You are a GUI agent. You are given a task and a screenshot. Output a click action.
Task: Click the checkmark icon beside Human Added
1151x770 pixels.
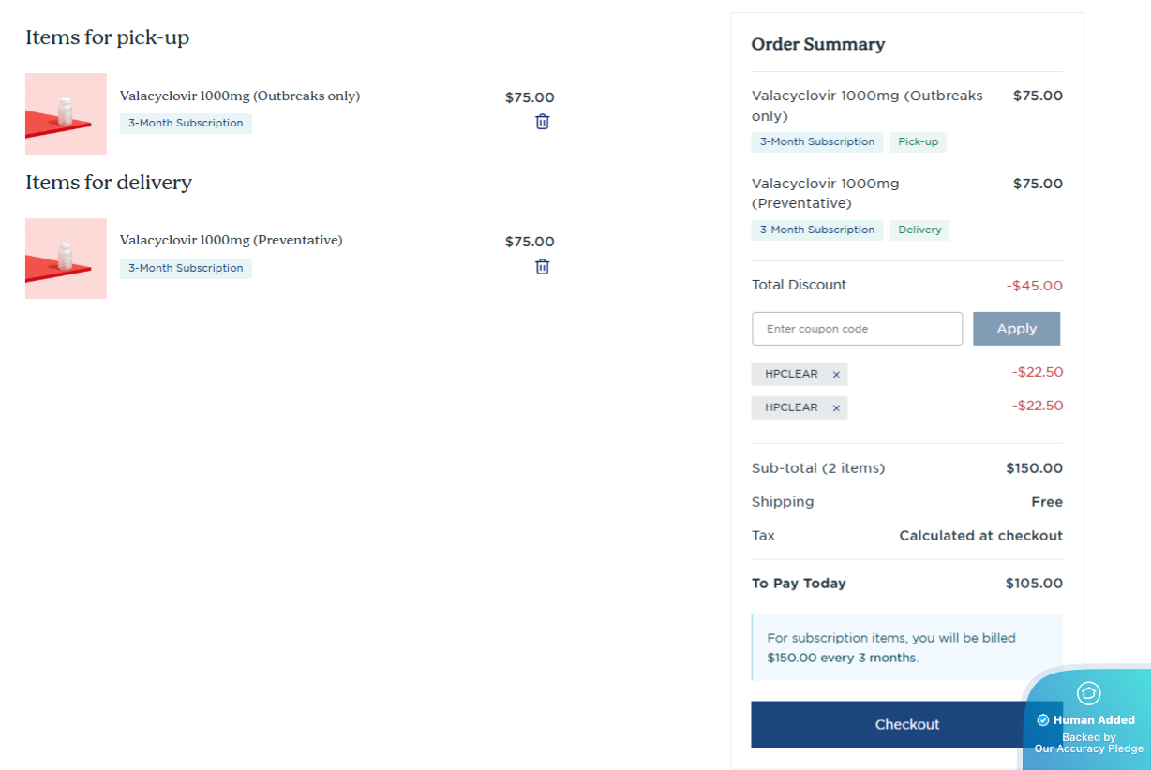tap(1042, 720)
